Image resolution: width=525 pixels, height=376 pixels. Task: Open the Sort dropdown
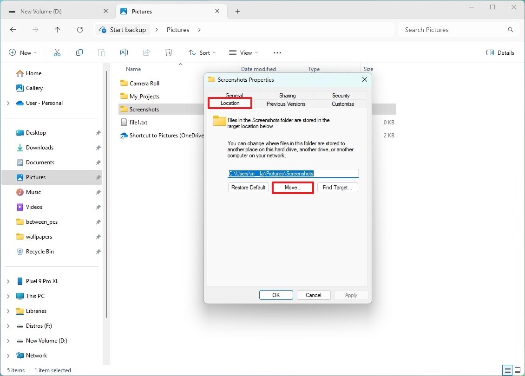[x=202, y=52]
